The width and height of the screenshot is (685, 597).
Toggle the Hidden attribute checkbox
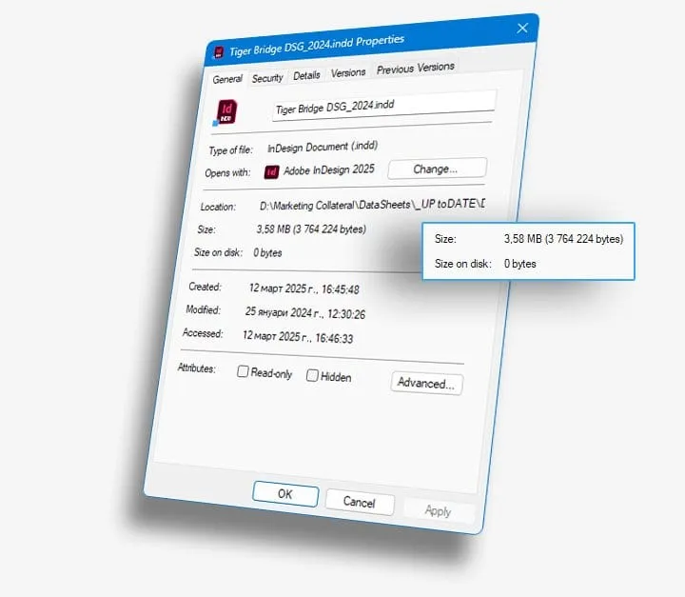(x=312, y=375)
